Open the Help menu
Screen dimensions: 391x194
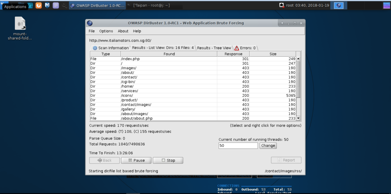click(137, 31)
